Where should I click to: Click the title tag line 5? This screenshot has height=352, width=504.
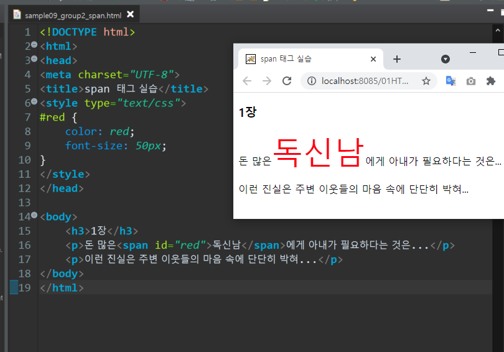click(x=124, y=89)
